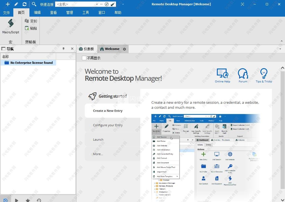Toggle full screen focus mode icon
The width and height of the screenshot is (285, 202).
(242, 4)
